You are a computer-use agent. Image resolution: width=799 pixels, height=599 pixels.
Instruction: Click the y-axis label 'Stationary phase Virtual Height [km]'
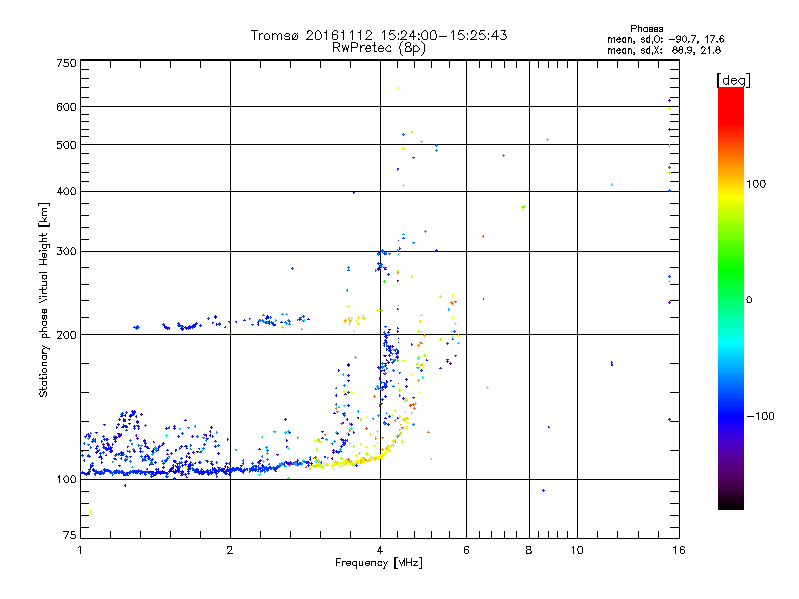pyautogui.click(x=44, y=300)
